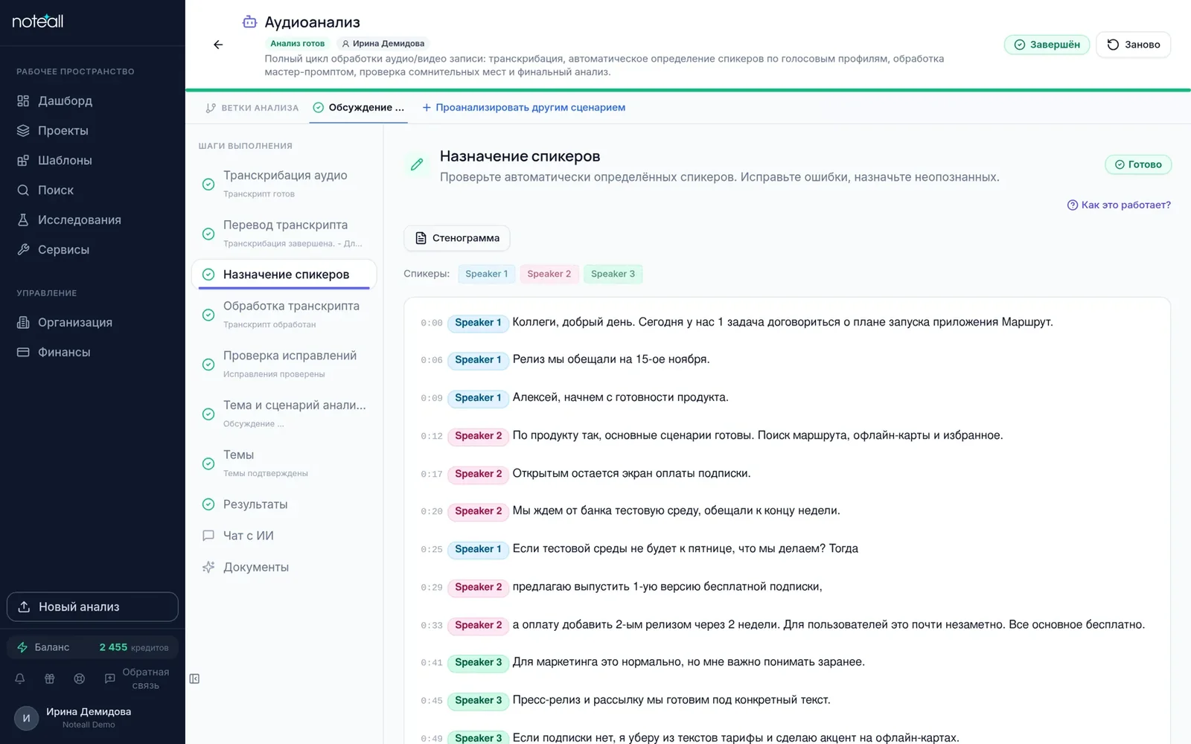
Task: Open Сервисы in the sidebar
Action: tap(92, 249)
